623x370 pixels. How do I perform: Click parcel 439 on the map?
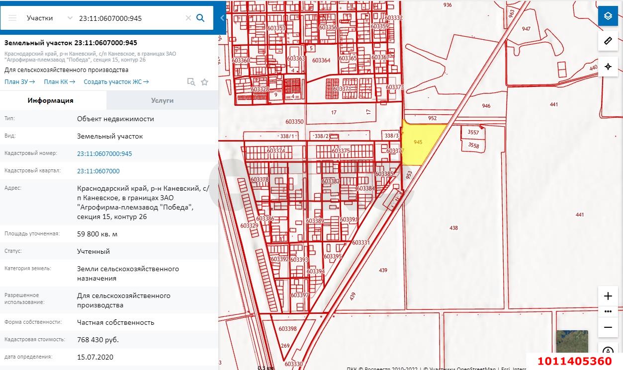pos(383,270)
